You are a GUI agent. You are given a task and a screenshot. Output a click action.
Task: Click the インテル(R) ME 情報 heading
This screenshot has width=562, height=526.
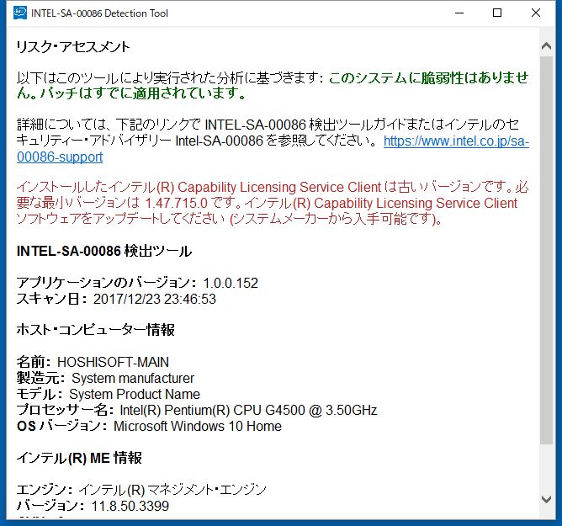[79, 458]
